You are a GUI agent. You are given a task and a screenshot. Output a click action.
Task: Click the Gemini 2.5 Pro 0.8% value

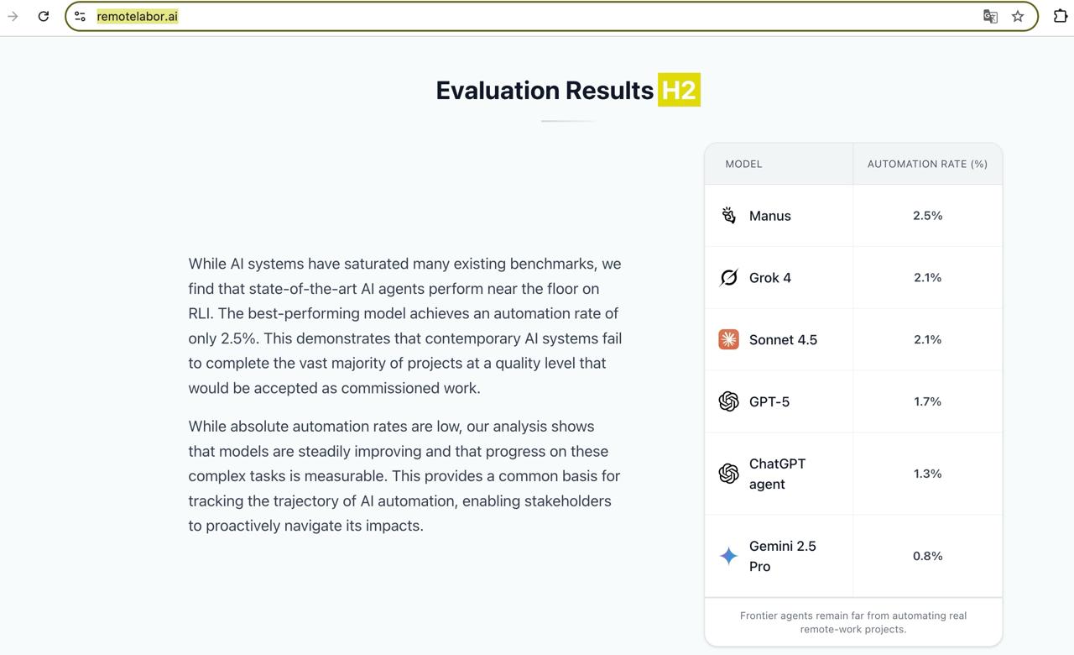(x=927, y=556)
